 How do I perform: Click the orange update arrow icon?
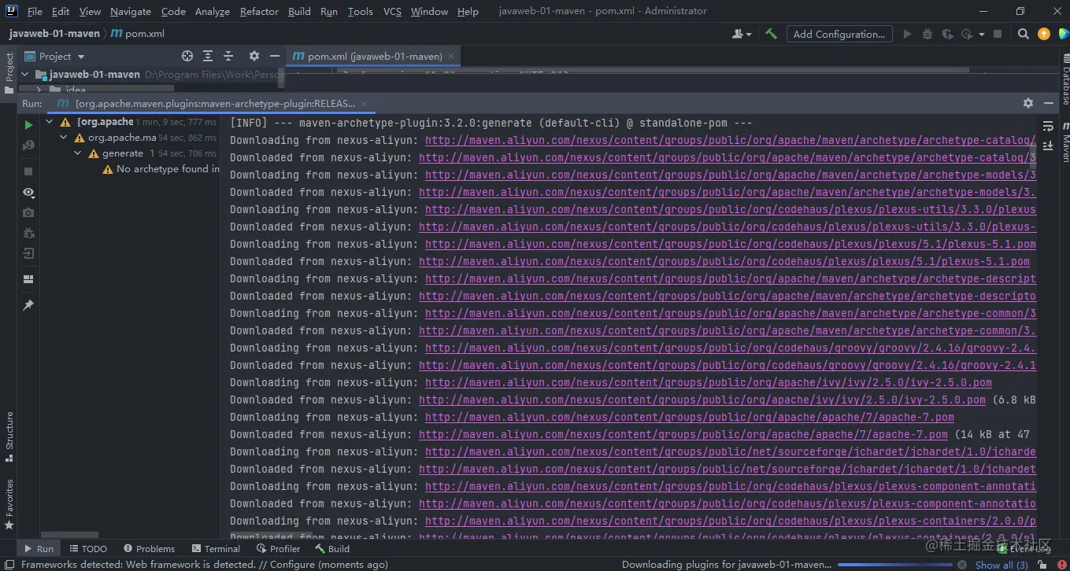[x=1044, y=34]
